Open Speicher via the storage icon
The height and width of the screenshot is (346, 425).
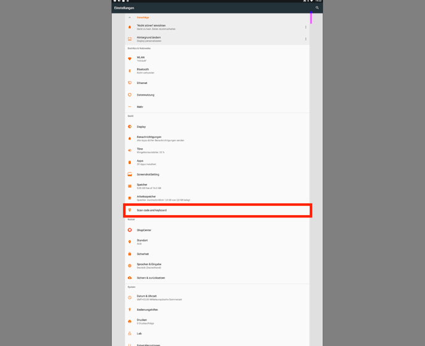point(130,187)
